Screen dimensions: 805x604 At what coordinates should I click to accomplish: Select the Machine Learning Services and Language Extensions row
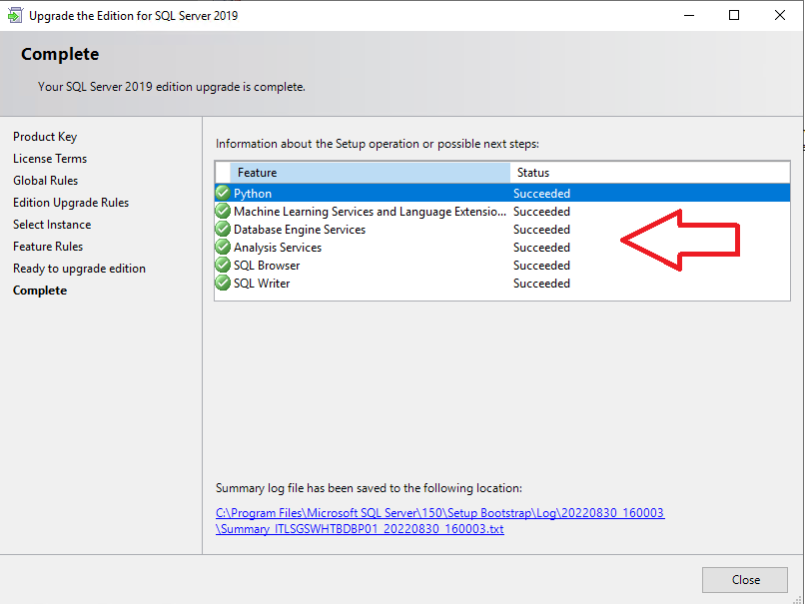(502, 212)
